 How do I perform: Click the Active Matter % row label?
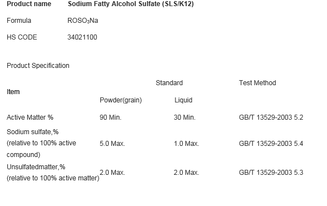tap(30, 117)
